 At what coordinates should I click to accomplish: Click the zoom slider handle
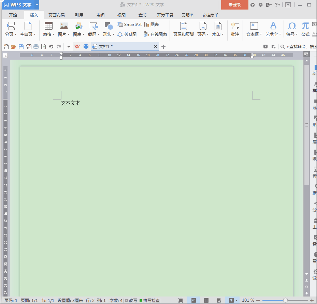[285, 300]
